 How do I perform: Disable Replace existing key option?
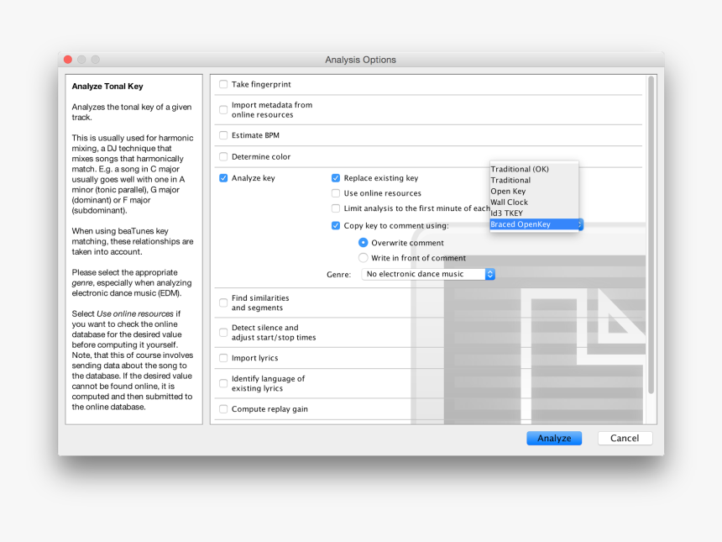[x=336, y=178]
